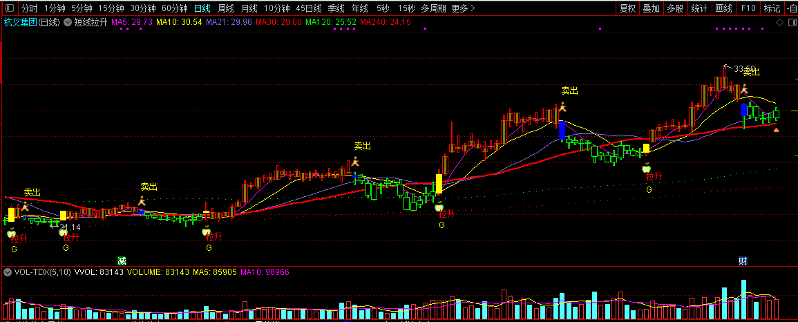Open the VOL-TDX indicator dropdown arrow
Viewport: 798px width, 322px height.
(7, 272)
